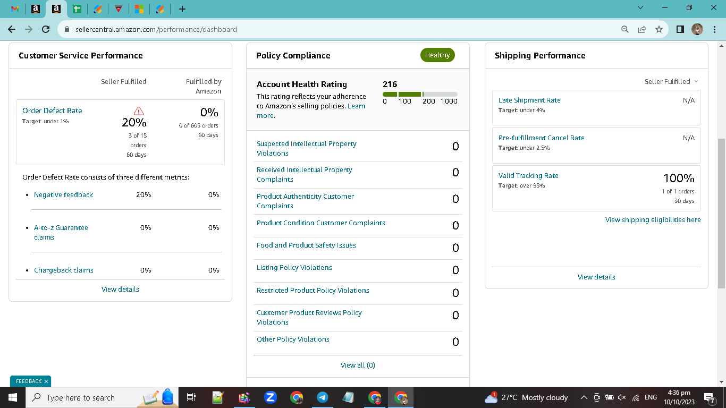The width and height of the screenshot is (726, 408).
Task: Open A-to-z Guarantee claims details
Action: point(61,232)
